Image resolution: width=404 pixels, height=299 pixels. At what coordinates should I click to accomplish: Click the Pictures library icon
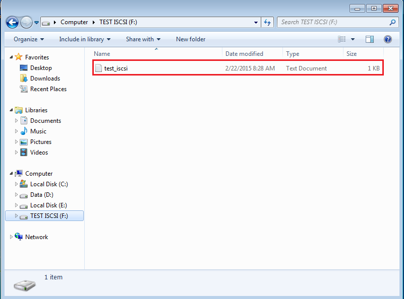24,142
